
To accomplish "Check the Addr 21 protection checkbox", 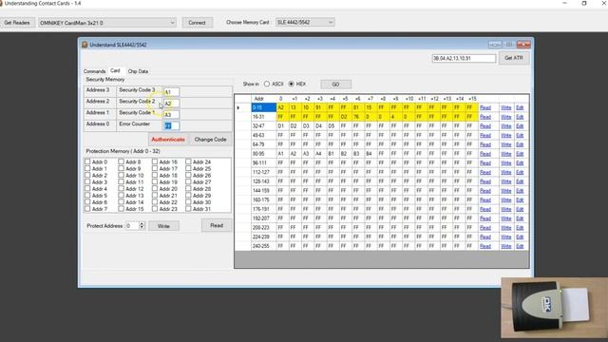I will 155,196.
